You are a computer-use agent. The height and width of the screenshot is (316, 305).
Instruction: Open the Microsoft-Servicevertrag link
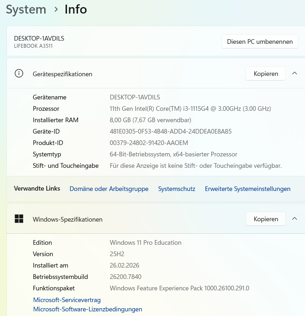[x=67, y=300]
